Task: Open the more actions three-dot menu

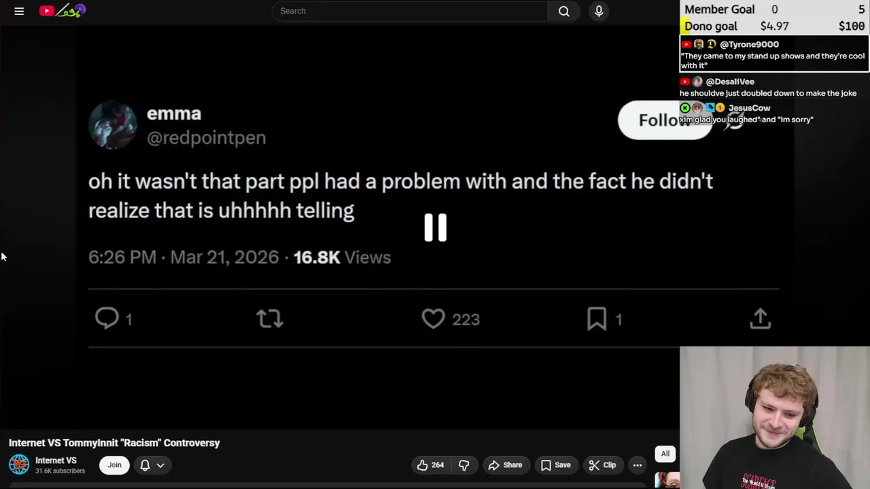Action: pyautogui.click(x=638, y=465)
